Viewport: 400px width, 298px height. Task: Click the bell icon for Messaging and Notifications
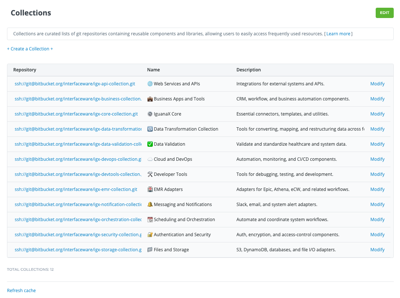click(150, 205)
